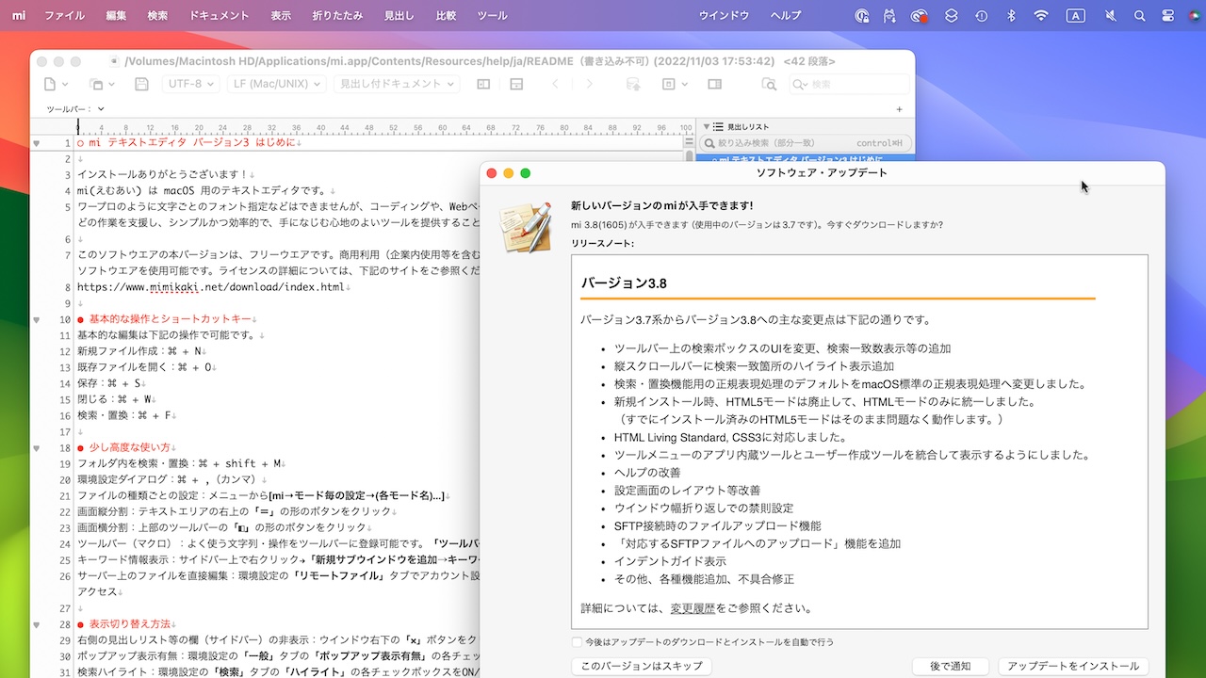
Task: Click the plus icon at toolbar row end
Action: tap(899, 109)
